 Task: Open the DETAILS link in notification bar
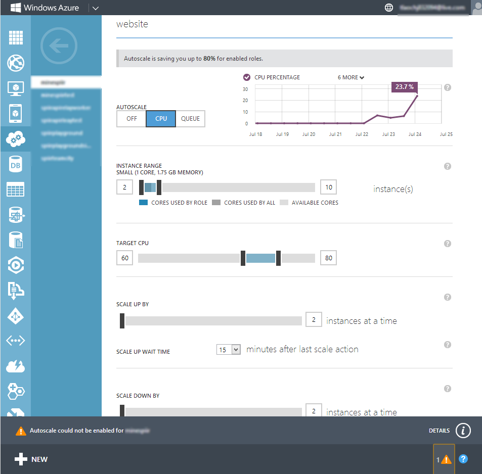tap(439, 431)
